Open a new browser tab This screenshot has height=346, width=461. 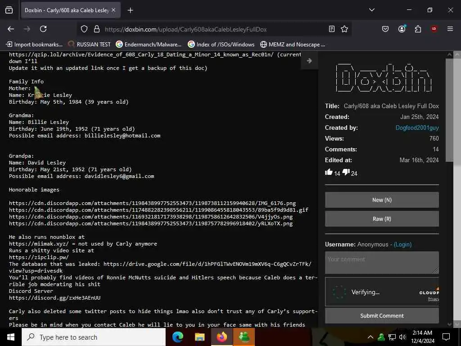point(130,10)
